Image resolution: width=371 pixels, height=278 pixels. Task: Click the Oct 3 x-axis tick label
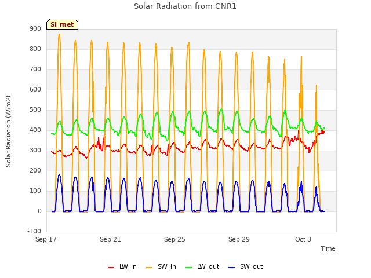[x=303, y=239]
